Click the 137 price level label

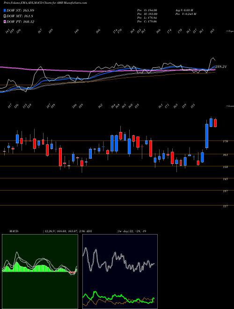[x=226, y=191]
